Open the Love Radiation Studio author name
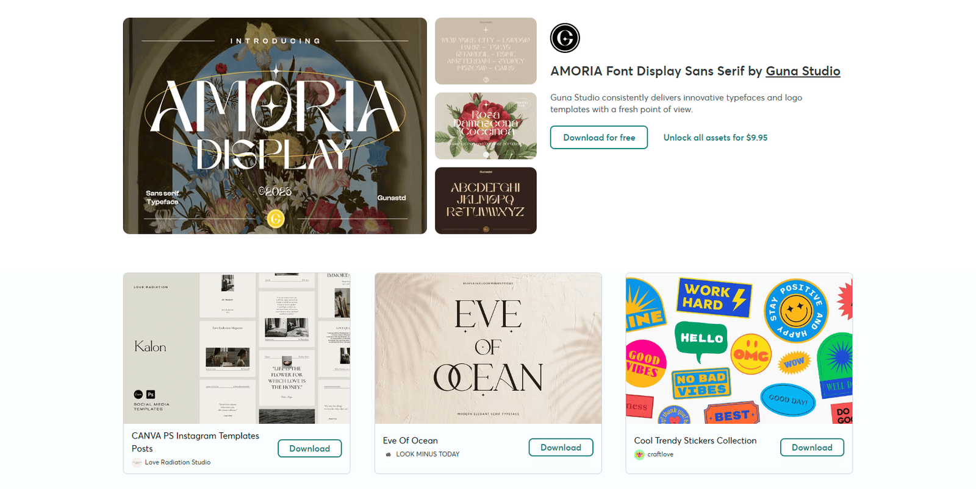The height and width of the screenshot is (489, 976). pos(178,462)
